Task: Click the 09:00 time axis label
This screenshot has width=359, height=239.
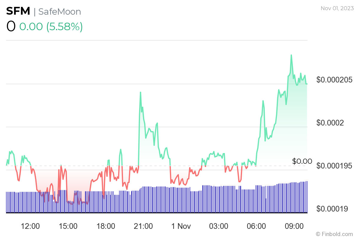Action: 294,226
